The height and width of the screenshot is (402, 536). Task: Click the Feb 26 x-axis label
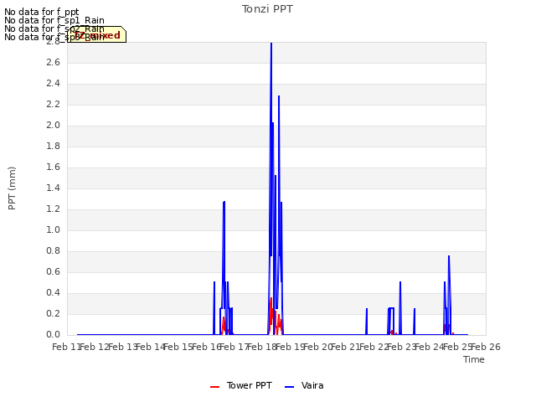pyautogui.click(x=486, y=348)
